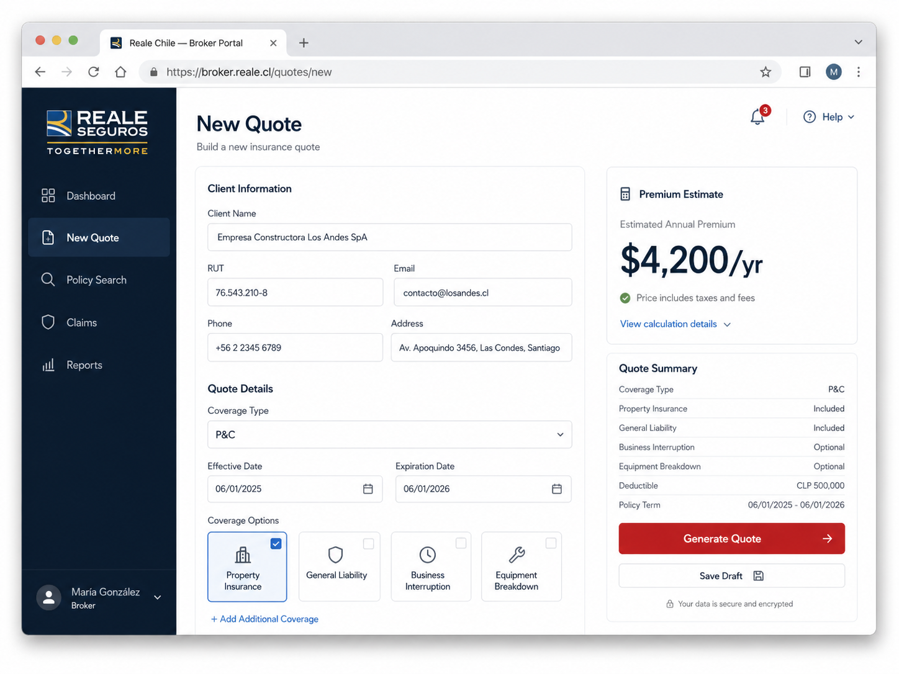Click the Policy Term dates in summary
This screenshot has width=899, height=674.
796,505
